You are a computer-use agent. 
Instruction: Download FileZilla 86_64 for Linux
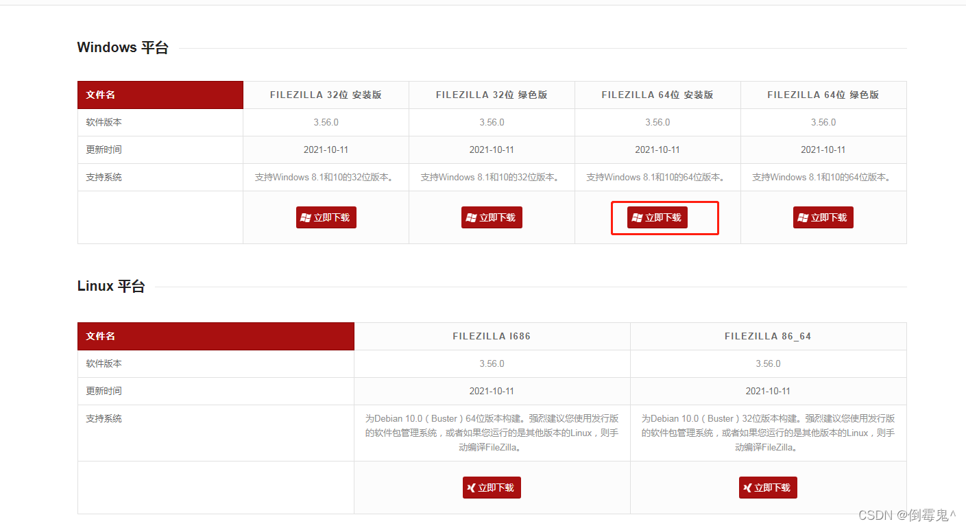coord(768,488)
